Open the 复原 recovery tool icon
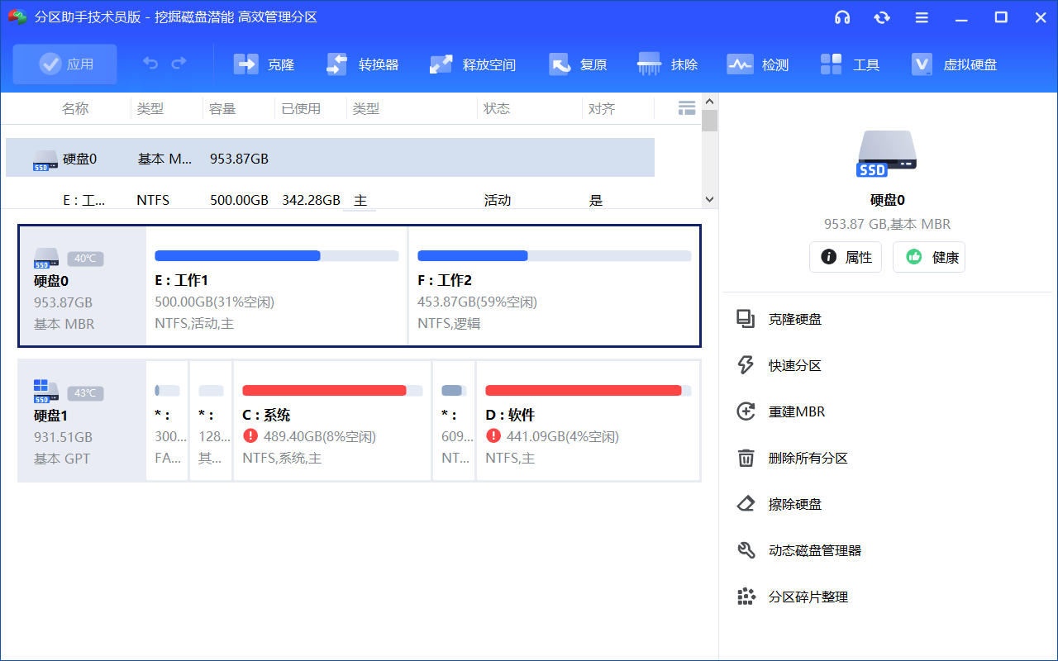The width and height of the screenshot is (1058, 661). 560,64
